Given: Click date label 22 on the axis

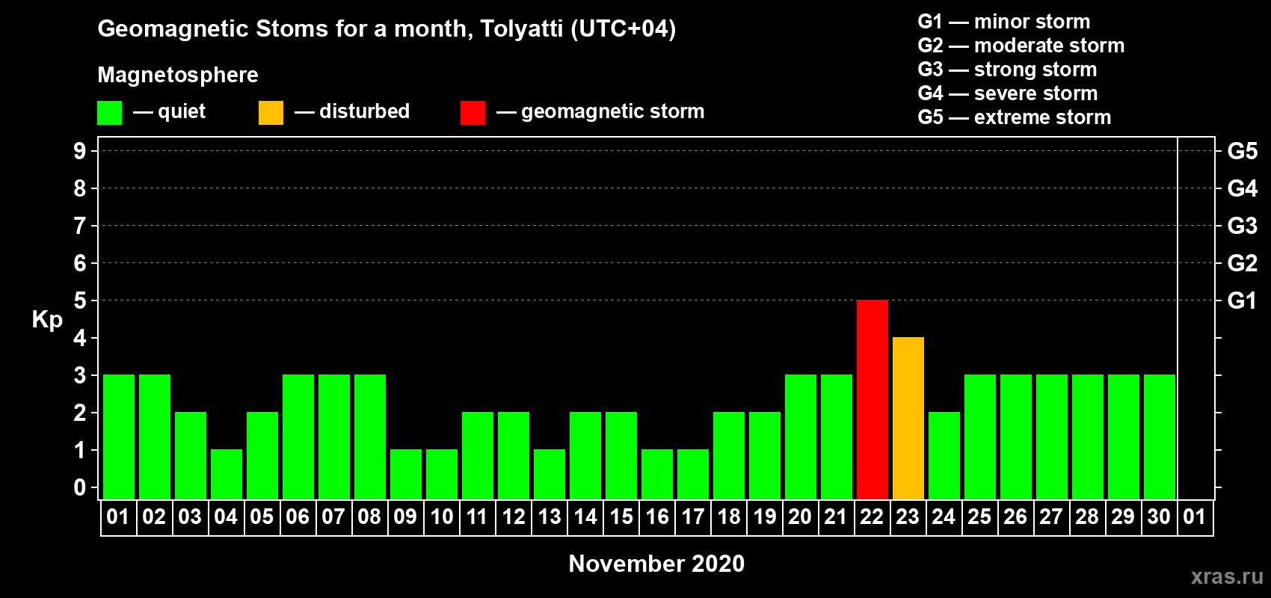Looking at the screenshot, I should [872, 517].
